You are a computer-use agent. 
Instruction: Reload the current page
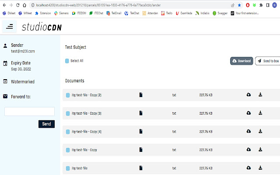(x=17, y=5)
